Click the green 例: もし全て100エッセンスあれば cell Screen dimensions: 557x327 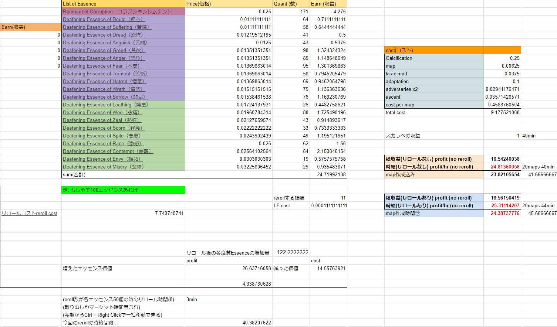pos(123,190)
